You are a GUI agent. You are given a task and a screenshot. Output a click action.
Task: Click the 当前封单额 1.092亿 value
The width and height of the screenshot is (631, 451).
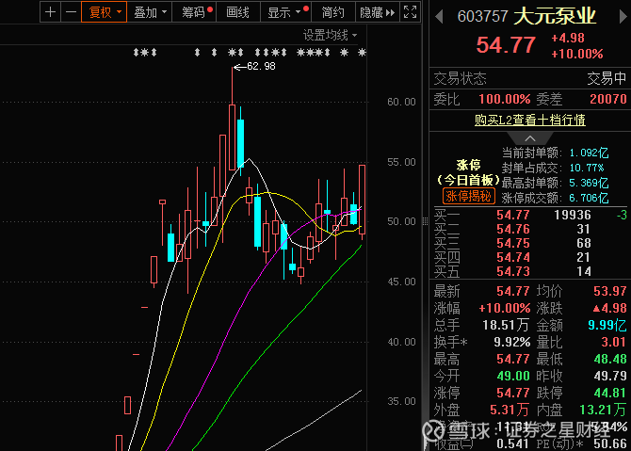(x=589, y=153)
